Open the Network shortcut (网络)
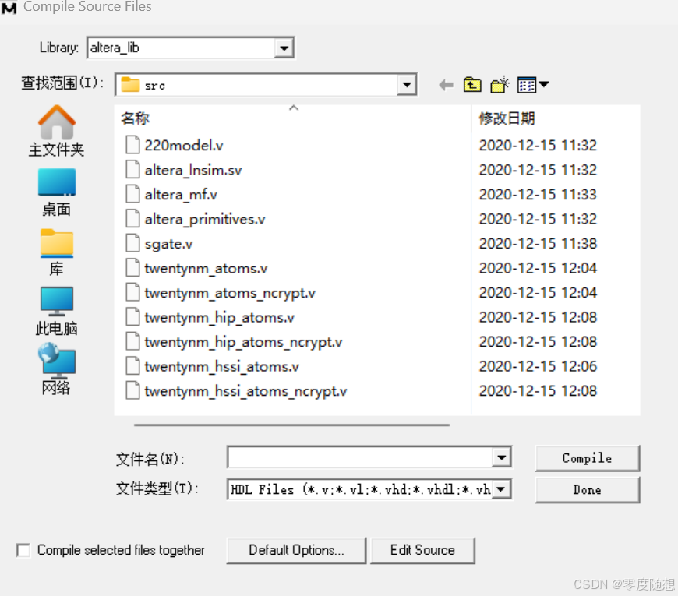Screen dimensions: 678x596 click(56, 369)
